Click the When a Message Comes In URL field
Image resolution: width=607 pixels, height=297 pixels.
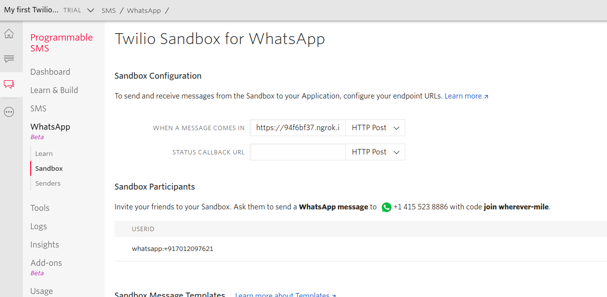click(298, 128)
